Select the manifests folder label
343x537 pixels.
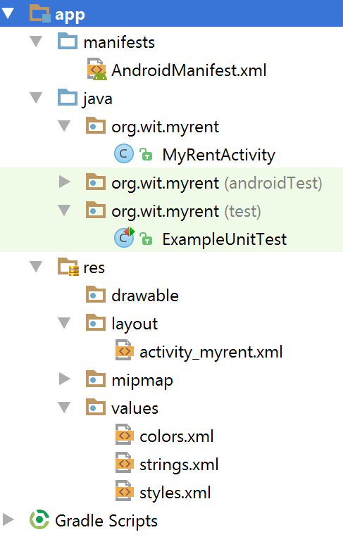point(119,42)
